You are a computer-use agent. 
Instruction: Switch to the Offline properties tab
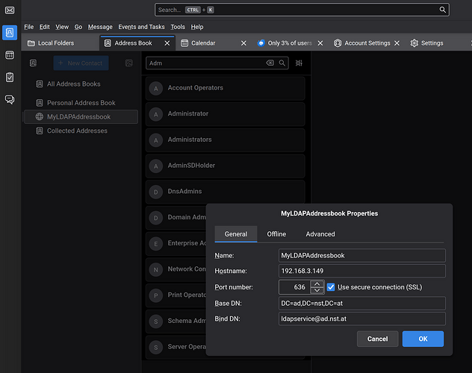[x=276, y=234]
